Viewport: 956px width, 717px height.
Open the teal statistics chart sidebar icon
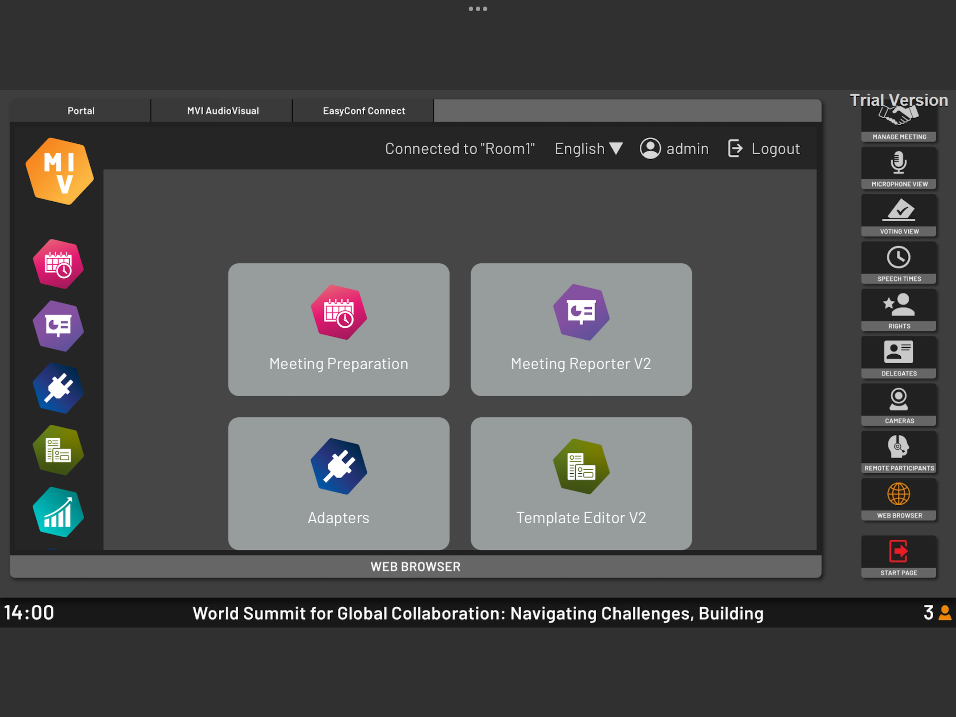(x=58, y=512)
